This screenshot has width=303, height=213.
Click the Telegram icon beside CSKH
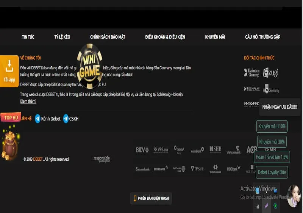(66, 119)
